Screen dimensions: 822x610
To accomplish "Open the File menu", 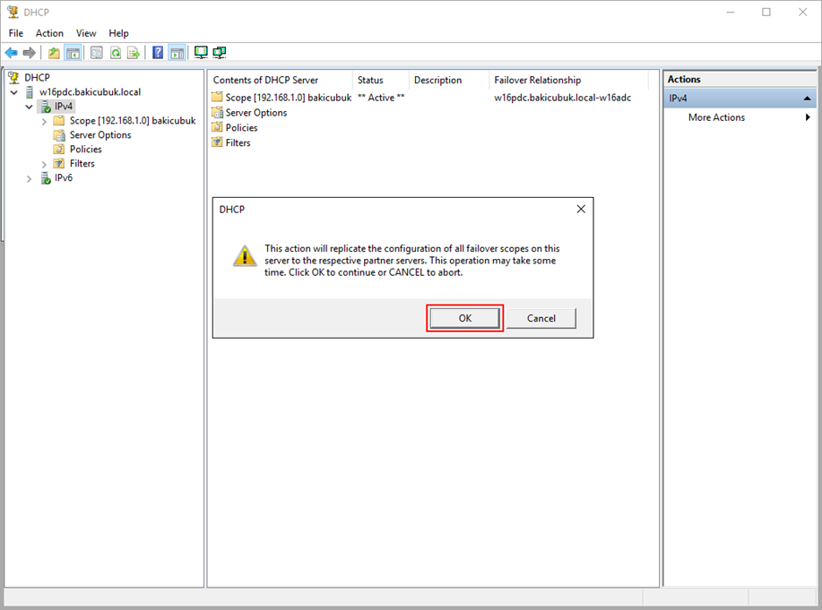I will pyautogui.click(x=16, y=33).
